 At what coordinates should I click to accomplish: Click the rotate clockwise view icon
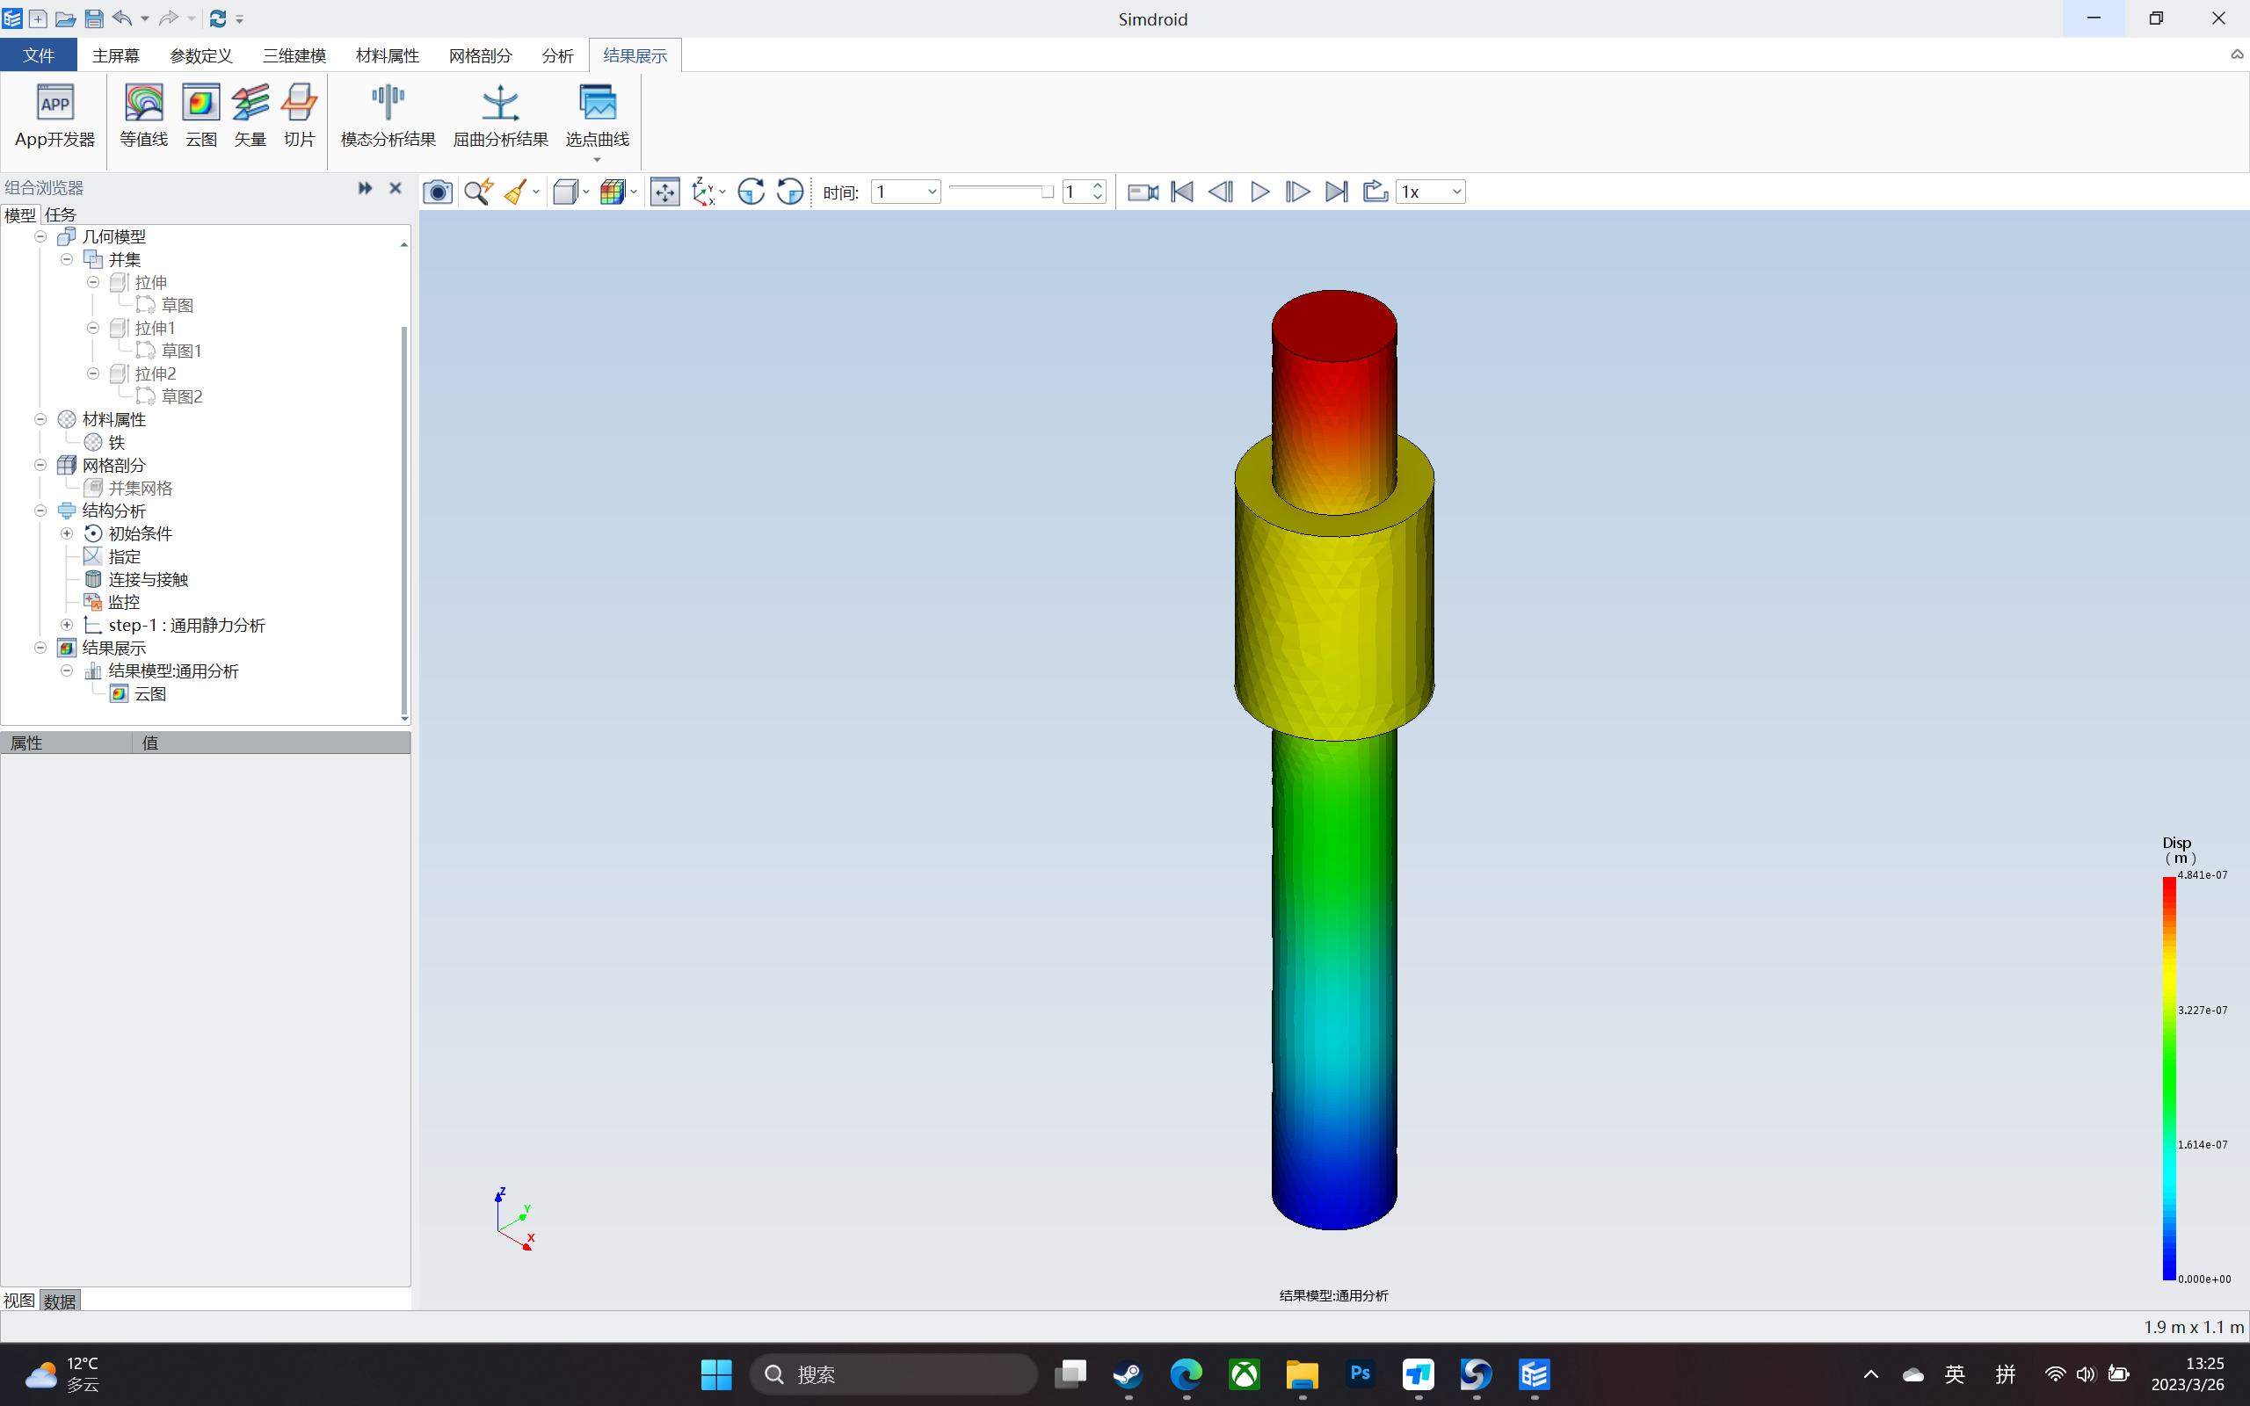click(751, 192)
